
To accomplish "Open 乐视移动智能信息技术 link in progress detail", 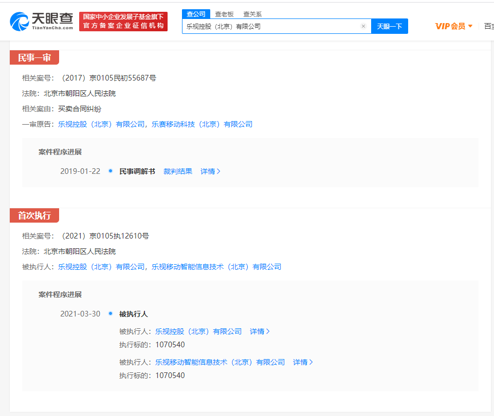I will 220,362.
